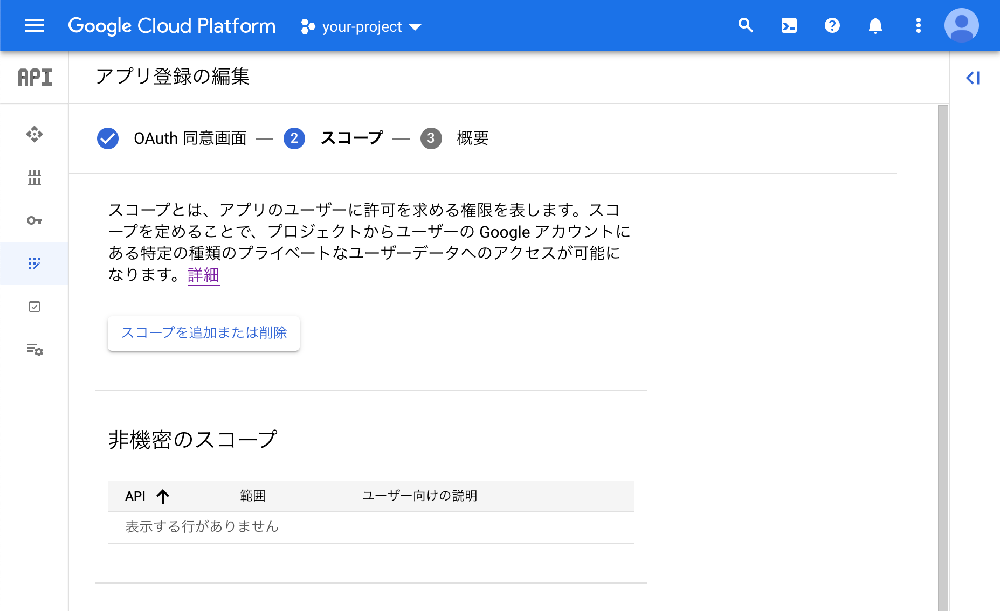This screenshot has width=1000, height=611.
Task: Click the 表示する行がありません empty row text
Action: [202, 526]
